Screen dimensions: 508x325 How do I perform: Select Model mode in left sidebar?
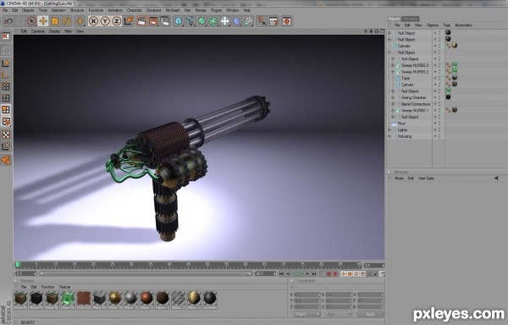[x=6, y=63]
